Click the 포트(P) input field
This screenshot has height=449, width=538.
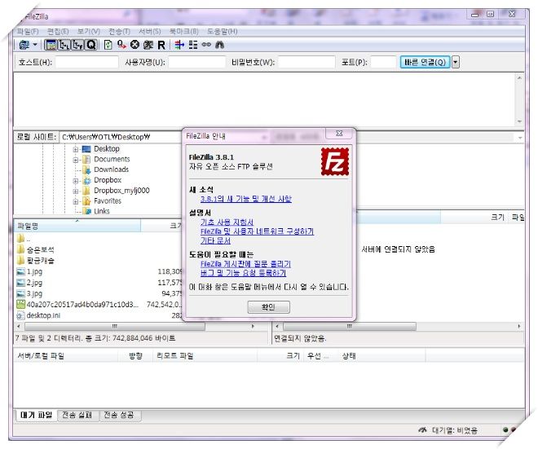(383, 62)
